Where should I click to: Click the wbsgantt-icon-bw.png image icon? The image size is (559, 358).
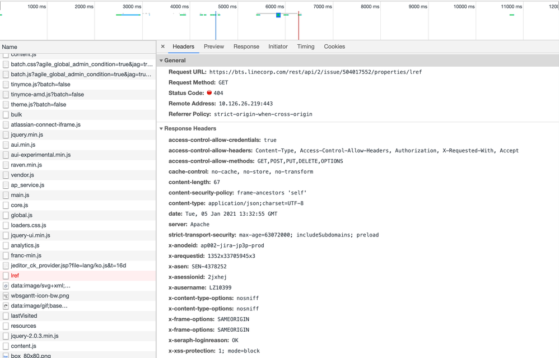pos(6,296)
